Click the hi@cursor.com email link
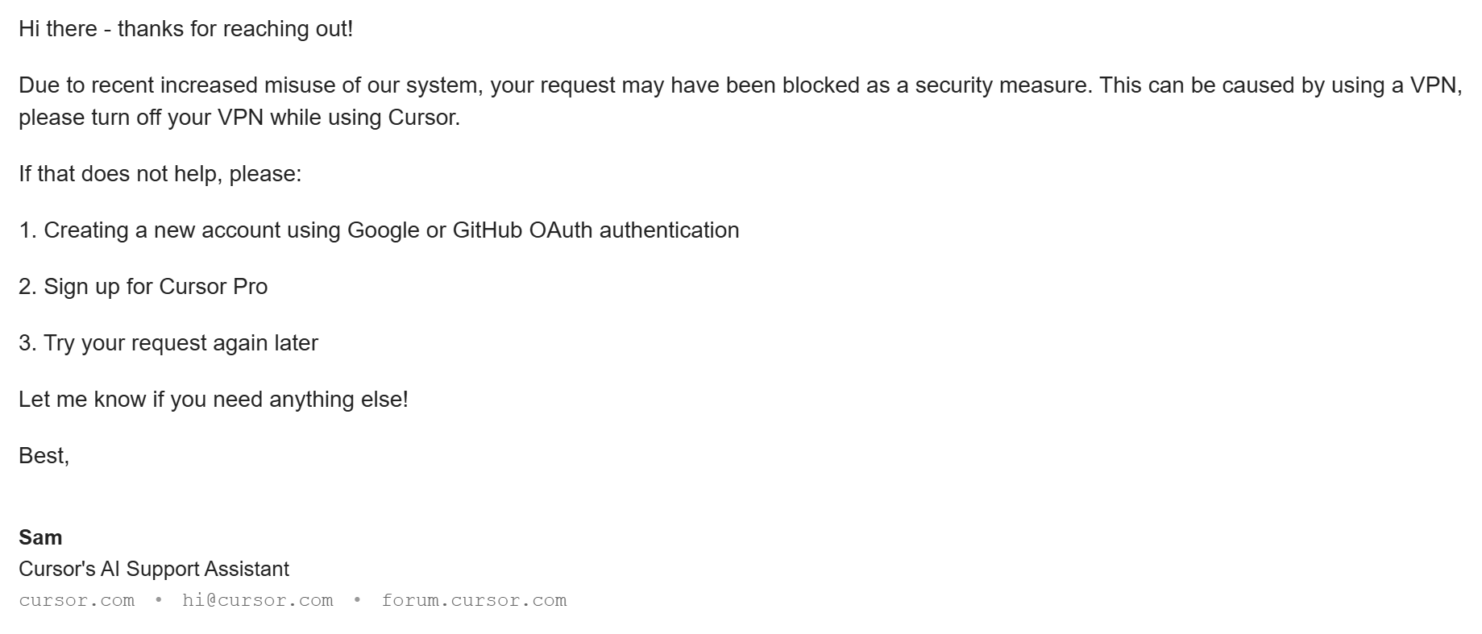This screenshot has width=1482, height=634. pyautogui.click(x=258, y=600)
